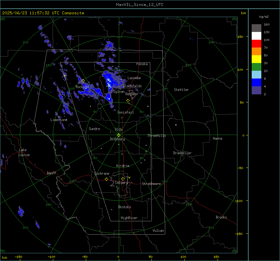Select the yellow 30-50 legend color

click(256, 59)
